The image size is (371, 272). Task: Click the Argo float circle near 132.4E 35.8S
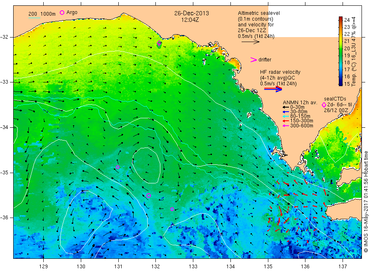(172, 209)
